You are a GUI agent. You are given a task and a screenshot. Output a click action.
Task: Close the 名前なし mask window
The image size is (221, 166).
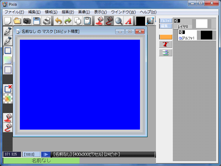tap(140, 32)
